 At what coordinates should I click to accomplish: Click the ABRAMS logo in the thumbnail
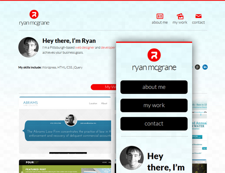(31, 103)
